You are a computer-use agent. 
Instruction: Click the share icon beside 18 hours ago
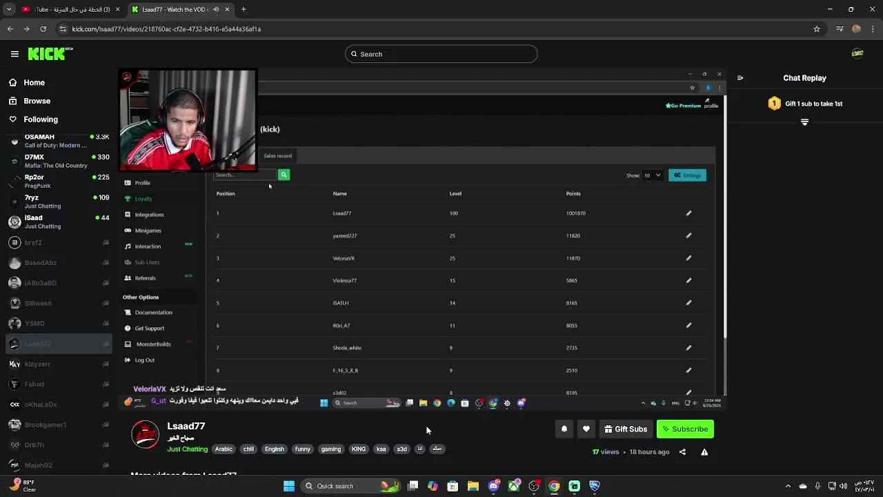(682, 452)
